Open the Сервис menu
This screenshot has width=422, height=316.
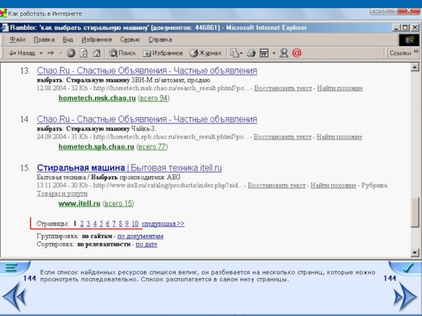[x=130, y=40]
